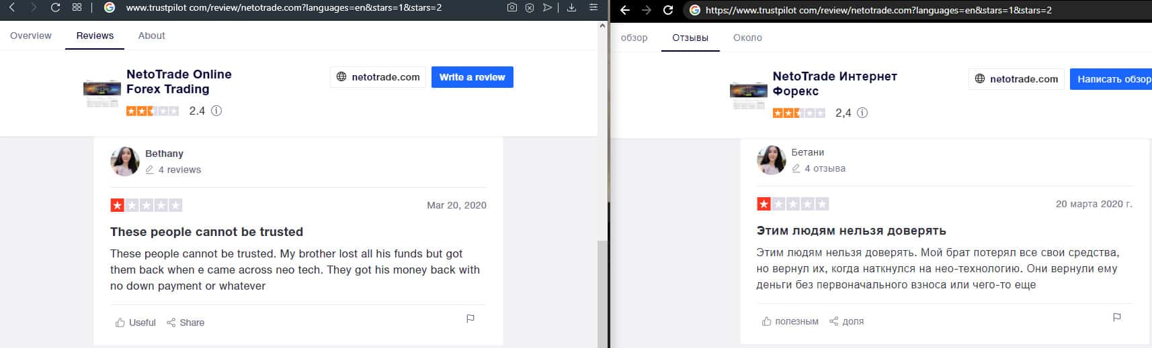Open the netotrade.com website link in English page
Screen dimensions: 1152x348
(378, 77)
